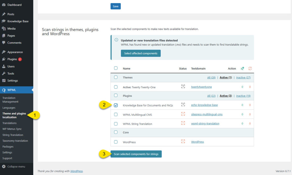
Task: Open the sitepress-multilingual-cms textdomain link
Action: (x=207, y=114)
